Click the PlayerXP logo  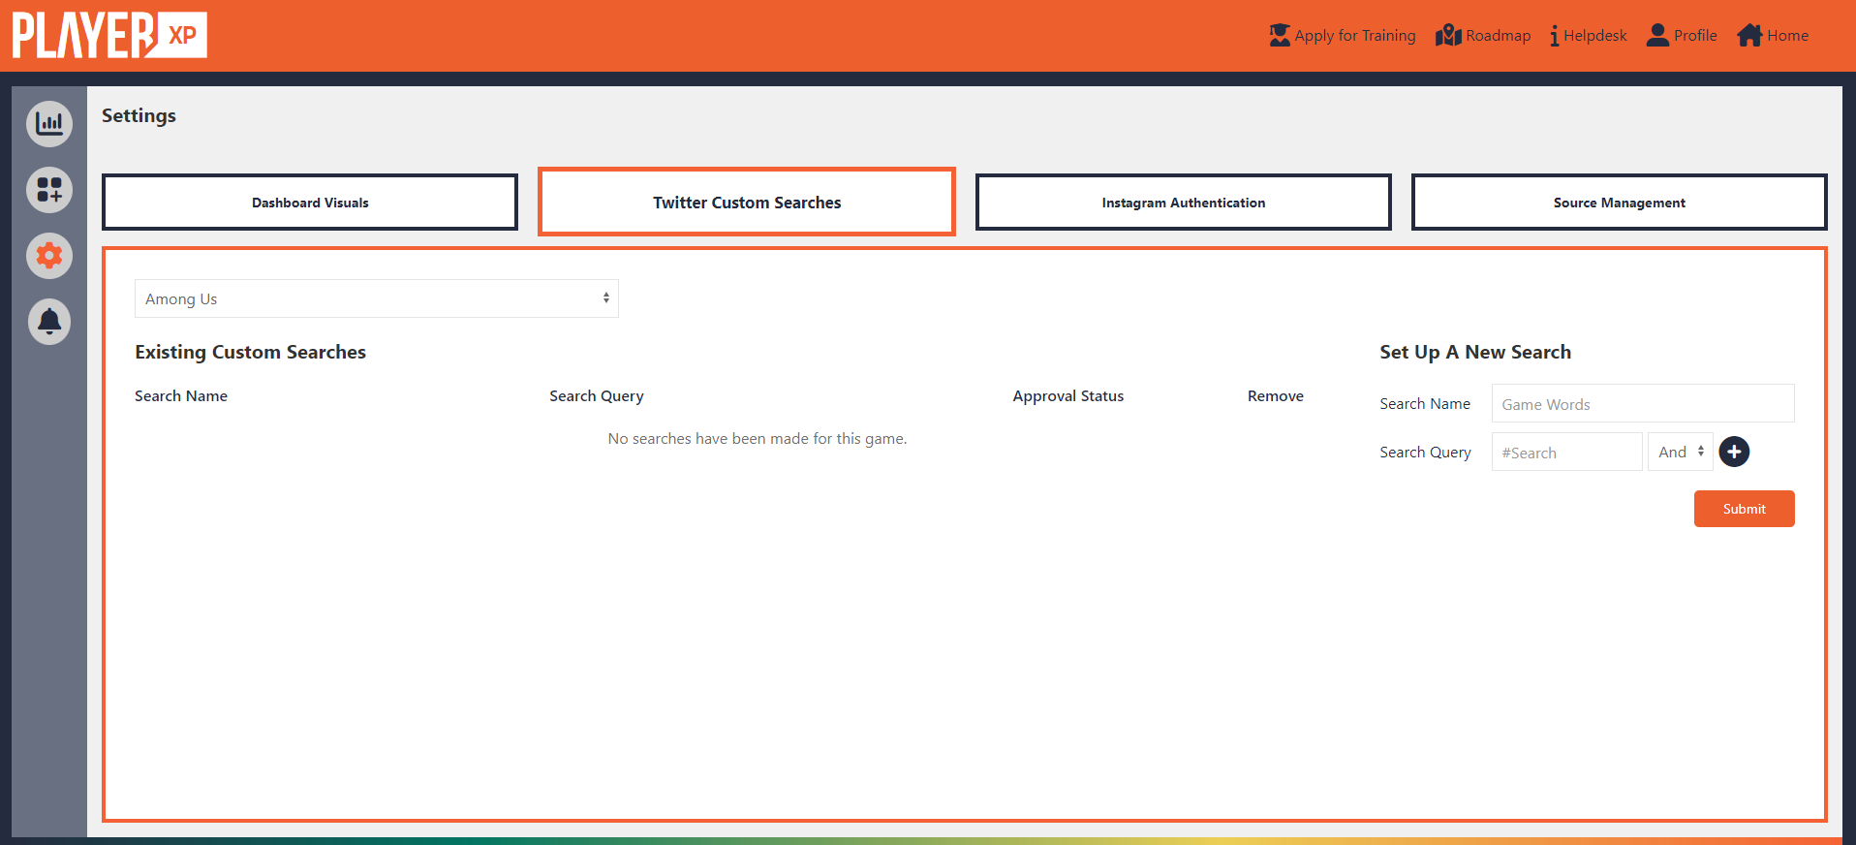point(109,35)
